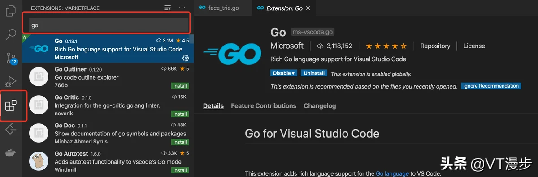The image size is (538, 177).
Task: Select the Changelog tab
Action: coord(320,106)
